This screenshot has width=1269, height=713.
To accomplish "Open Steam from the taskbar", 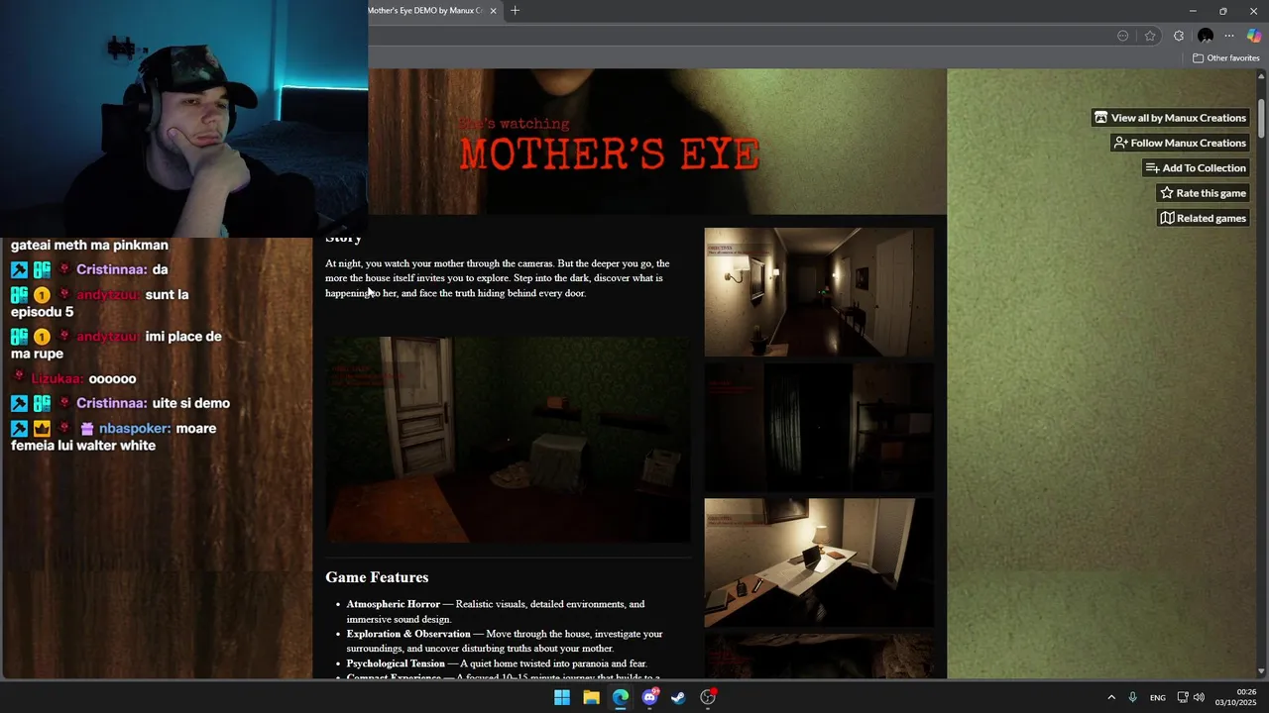I will point(678,697).
